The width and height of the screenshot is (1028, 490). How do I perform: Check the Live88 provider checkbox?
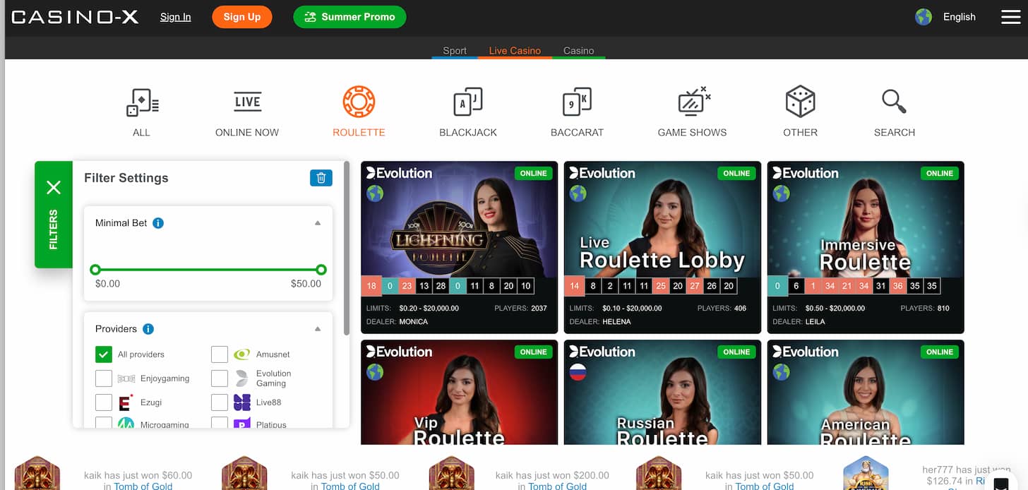tap(220, 402)
